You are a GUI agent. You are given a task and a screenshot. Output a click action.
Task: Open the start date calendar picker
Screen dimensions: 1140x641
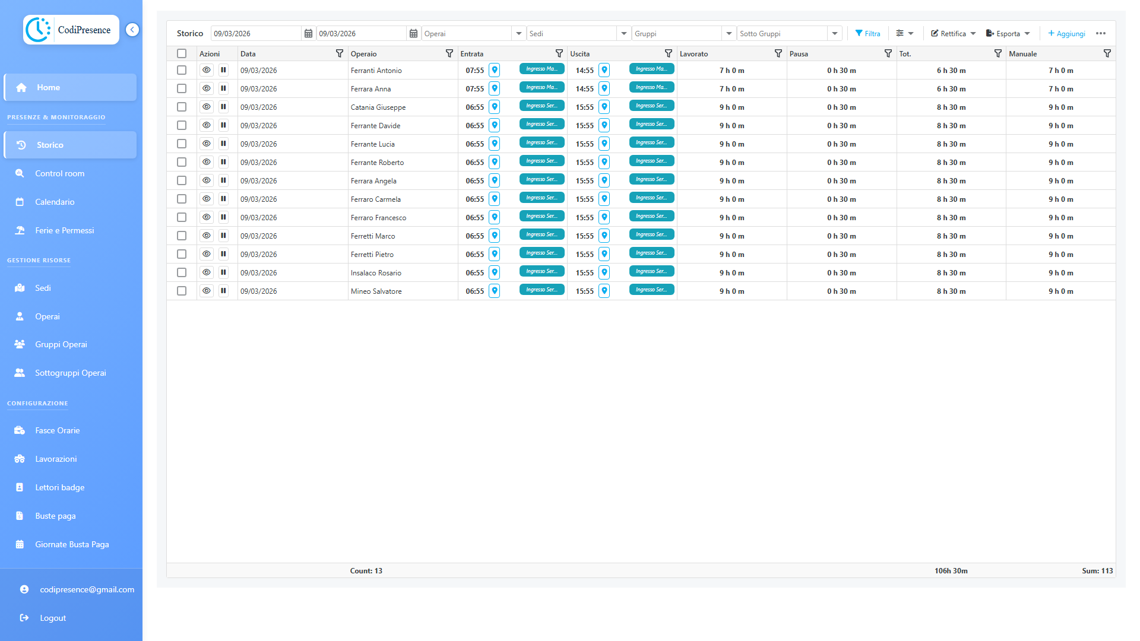coord(308,33)
